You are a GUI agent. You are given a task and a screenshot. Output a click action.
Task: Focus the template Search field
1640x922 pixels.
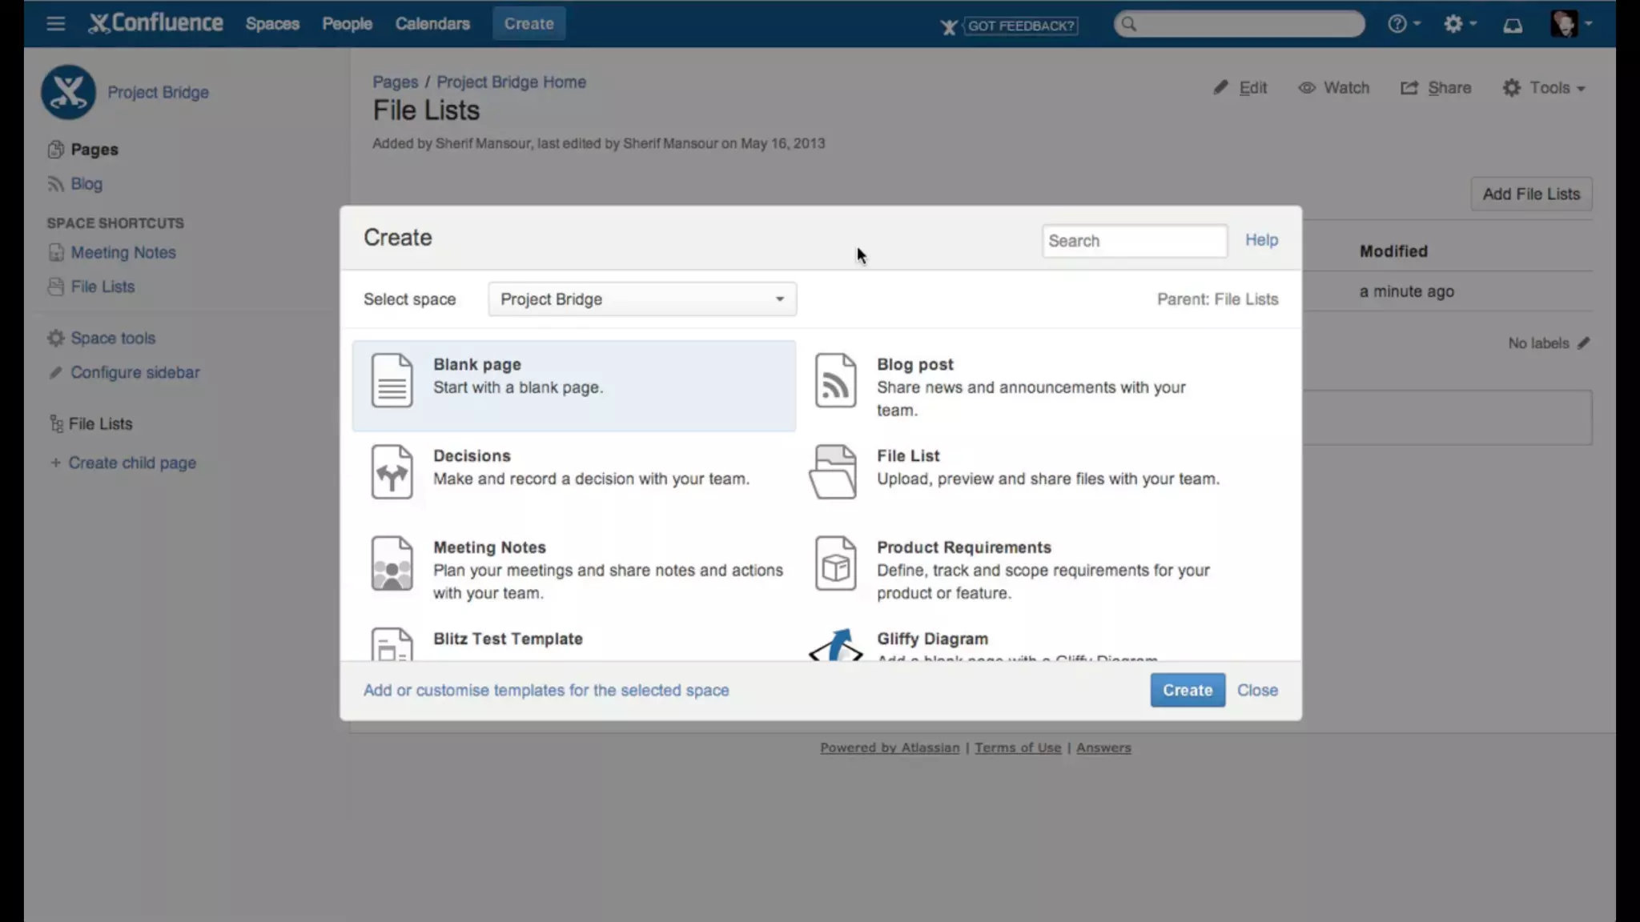[1134, 241]
